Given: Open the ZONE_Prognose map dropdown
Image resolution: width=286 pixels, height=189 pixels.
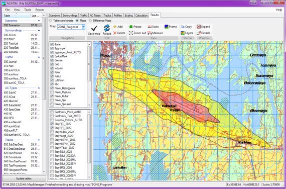Looking at the screenshot, I should point(83,27).
